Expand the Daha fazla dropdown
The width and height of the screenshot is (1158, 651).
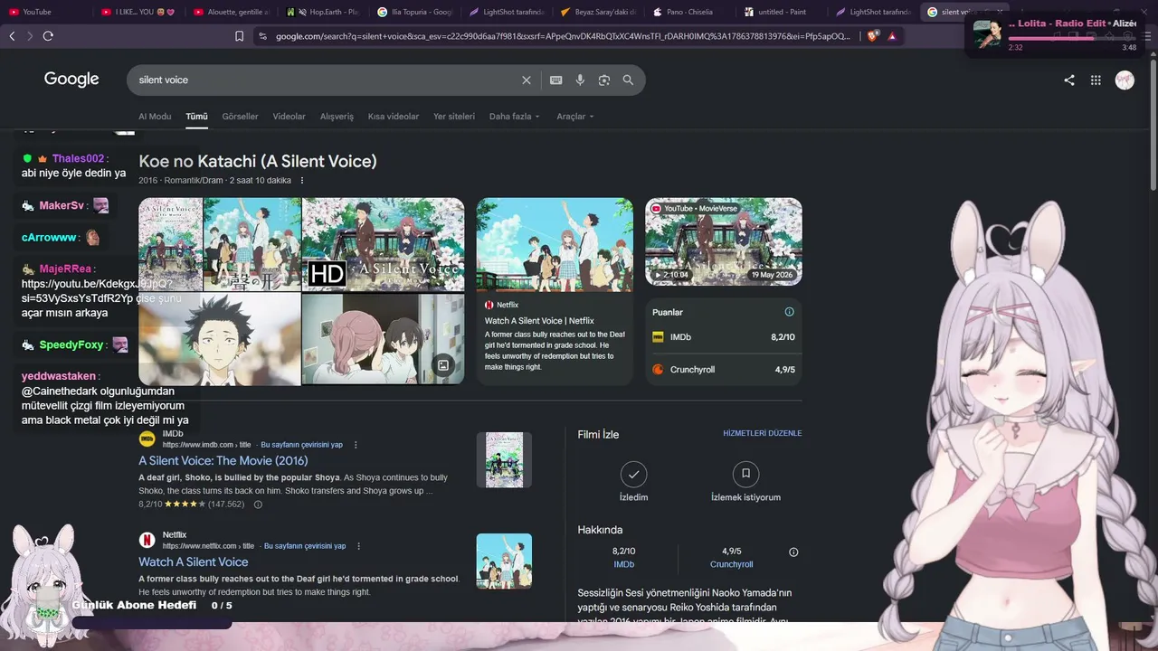pyautogui.click(x=515, y=117)
